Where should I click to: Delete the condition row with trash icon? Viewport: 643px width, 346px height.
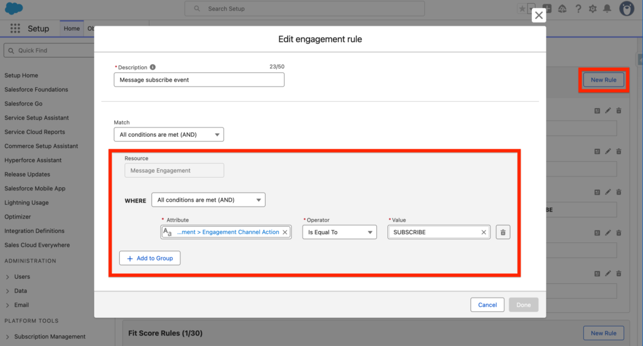[502, 232]
